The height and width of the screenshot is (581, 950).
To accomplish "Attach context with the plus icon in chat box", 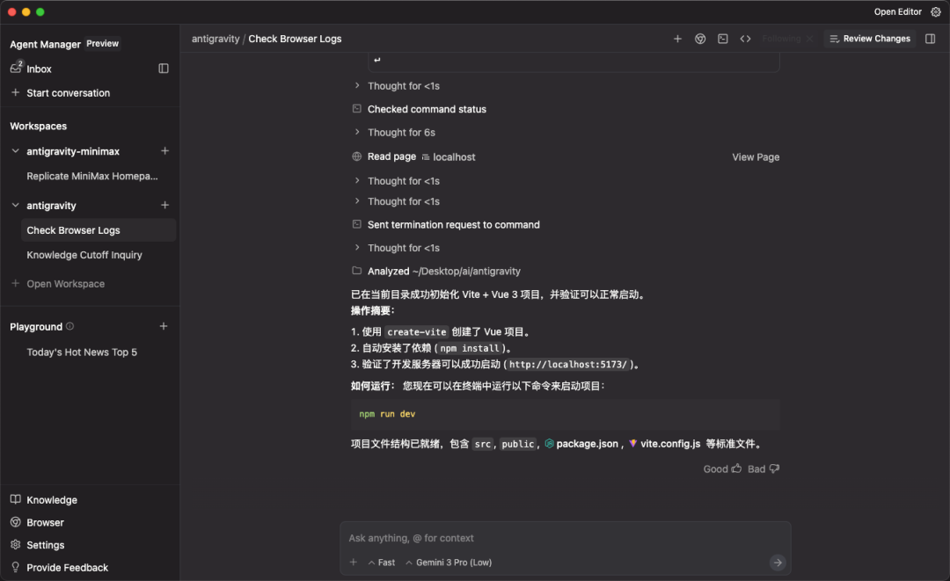I will [353, 562].
